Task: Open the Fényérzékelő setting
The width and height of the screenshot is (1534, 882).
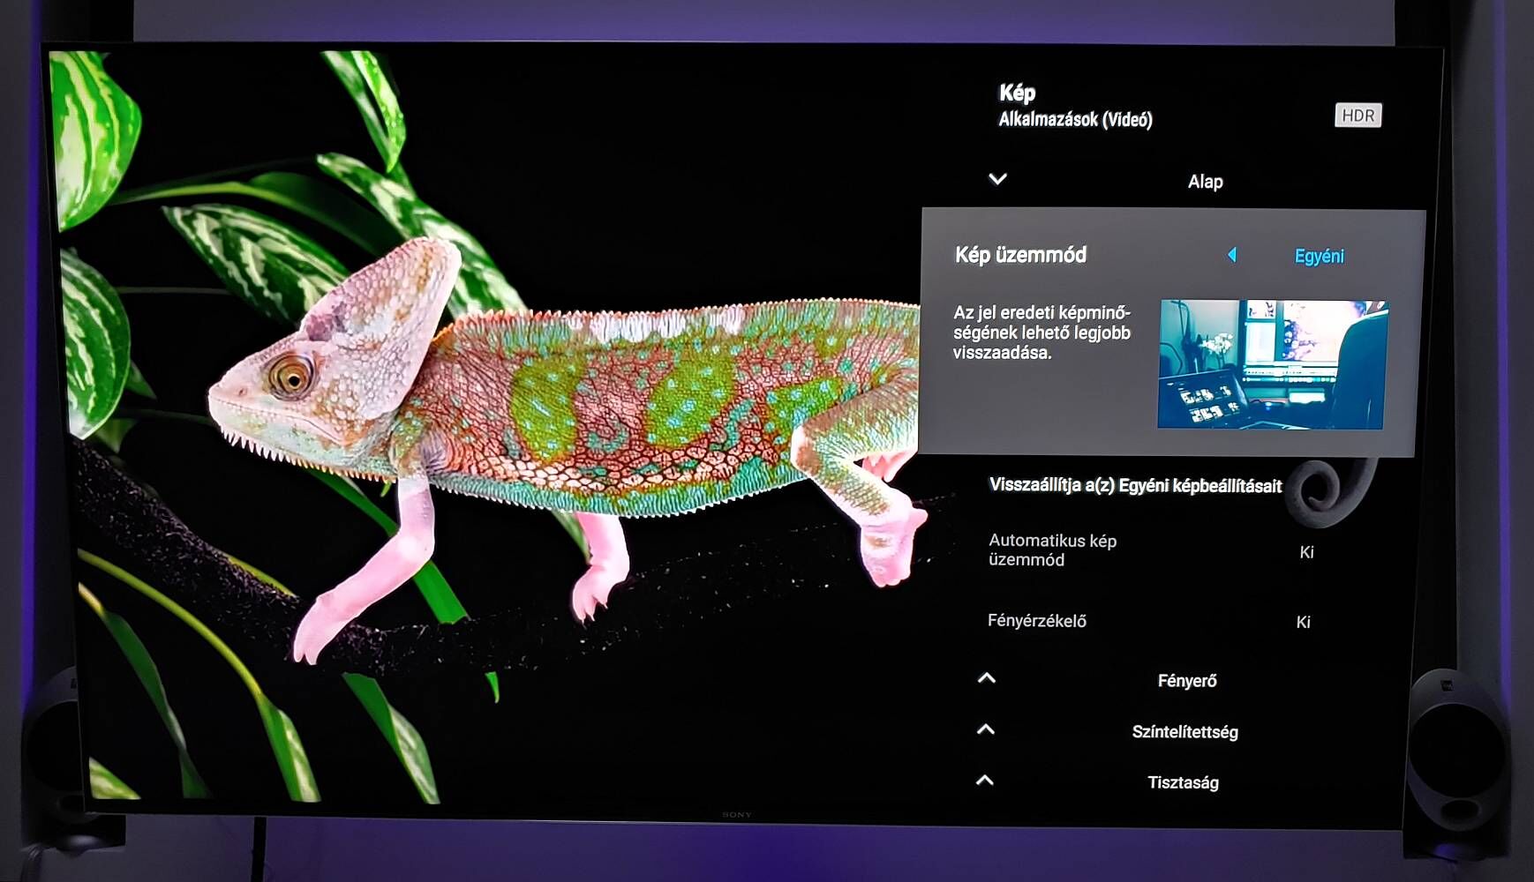Action: (1037, 621)
